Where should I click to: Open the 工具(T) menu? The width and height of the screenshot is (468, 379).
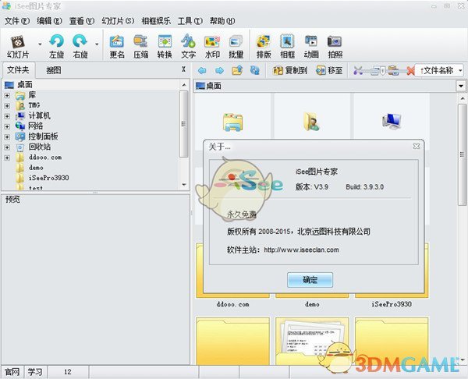click(x=190, y=21)
